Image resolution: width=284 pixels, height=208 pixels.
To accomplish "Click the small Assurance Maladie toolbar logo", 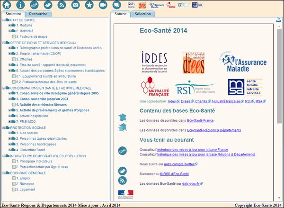I will point(156,5).
